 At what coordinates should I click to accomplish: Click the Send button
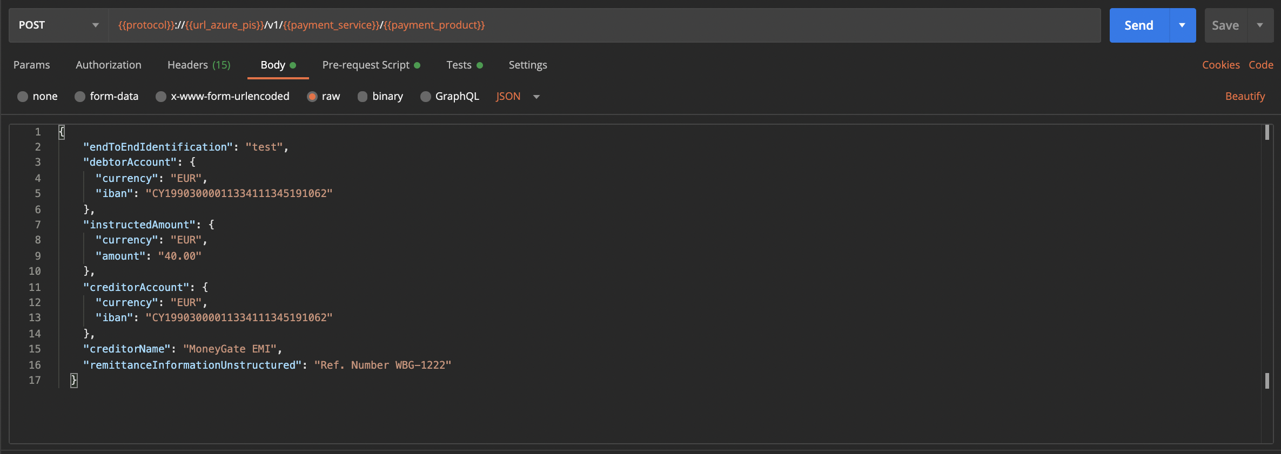[1138, 25]
